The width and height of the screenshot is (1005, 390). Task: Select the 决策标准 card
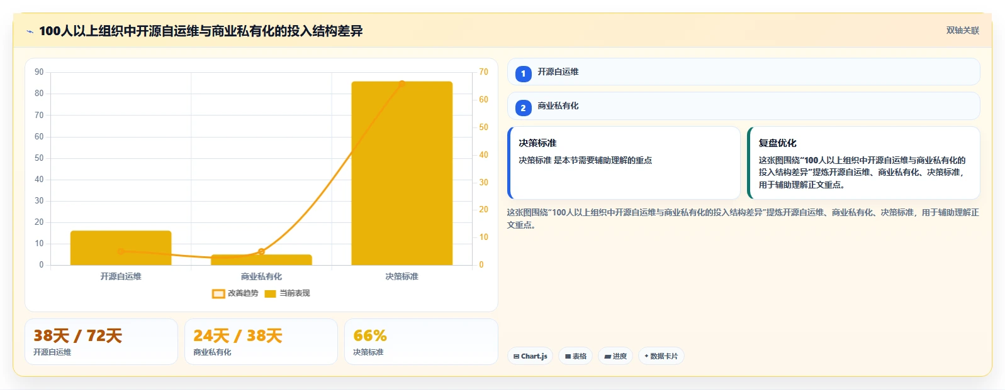[x=624, y=163]
